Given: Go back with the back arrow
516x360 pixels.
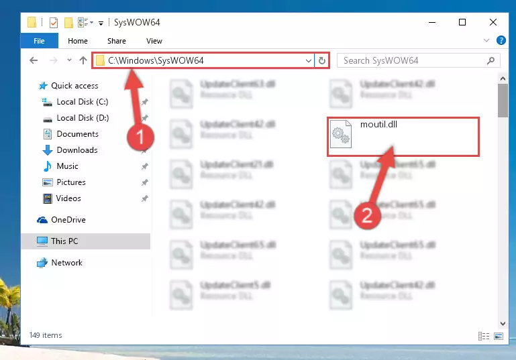Looking at the screenshot, I should 34,60.
